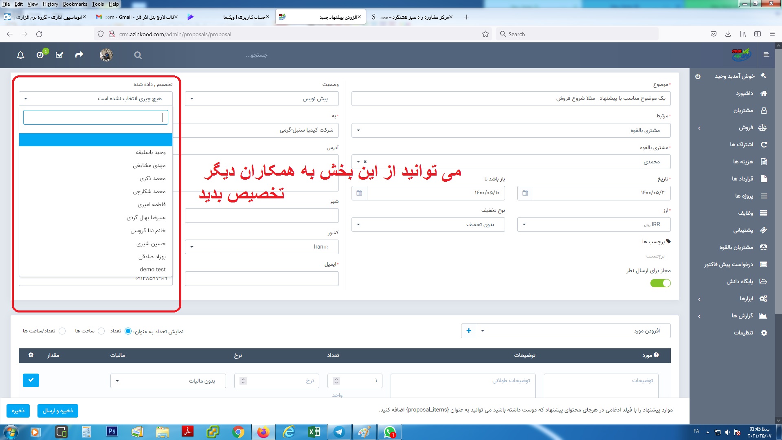This screenshot has height=440, width=782.
Task: Click the وظایف tasks icon in the sidebar
Action: [764, 213]
